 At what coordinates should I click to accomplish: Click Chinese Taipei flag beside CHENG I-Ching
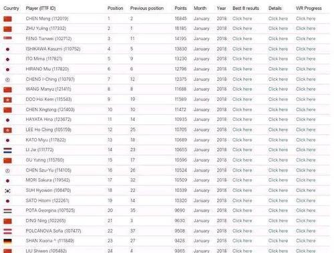[7, 79]
